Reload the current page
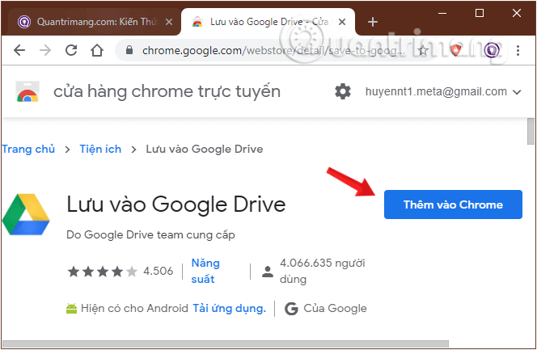Image resolution: width=537 pixels, height=350 pixels. pos(71,50)
